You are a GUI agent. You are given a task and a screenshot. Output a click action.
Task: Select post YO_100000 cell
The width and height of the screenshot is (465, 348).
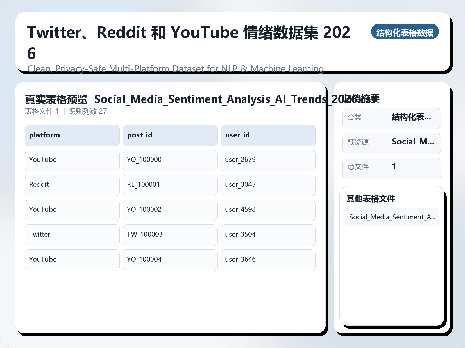170,160
